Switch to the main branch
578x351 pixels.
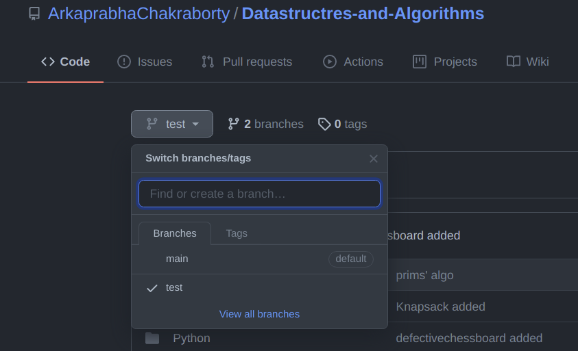tap(177, 259)
